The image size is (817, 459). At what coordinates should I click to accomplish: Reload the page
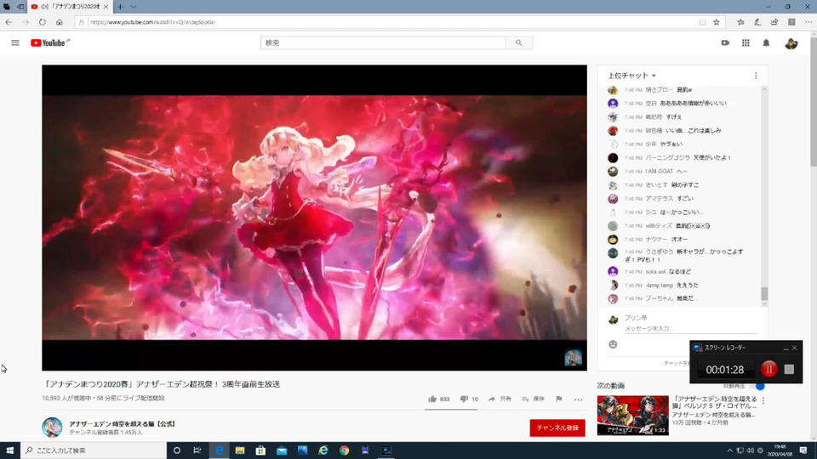click(x=43, y=22)
